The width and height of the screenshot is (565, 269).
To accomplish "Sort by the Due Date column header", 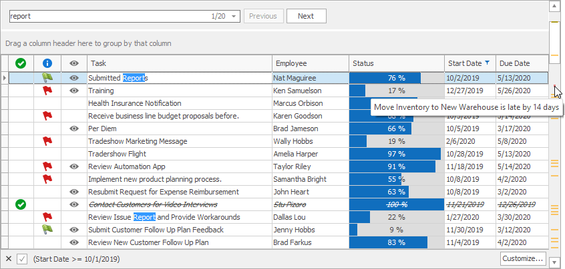I will click(x=521, y=63).
